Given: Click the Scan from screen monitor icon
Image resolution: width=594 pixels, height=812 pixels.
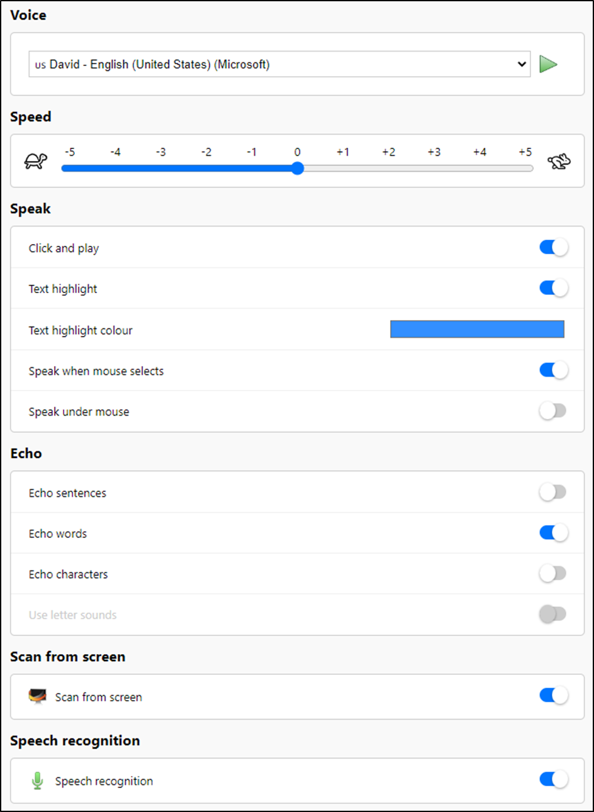Looking at the screenshot, I should [x=38, y=696].
